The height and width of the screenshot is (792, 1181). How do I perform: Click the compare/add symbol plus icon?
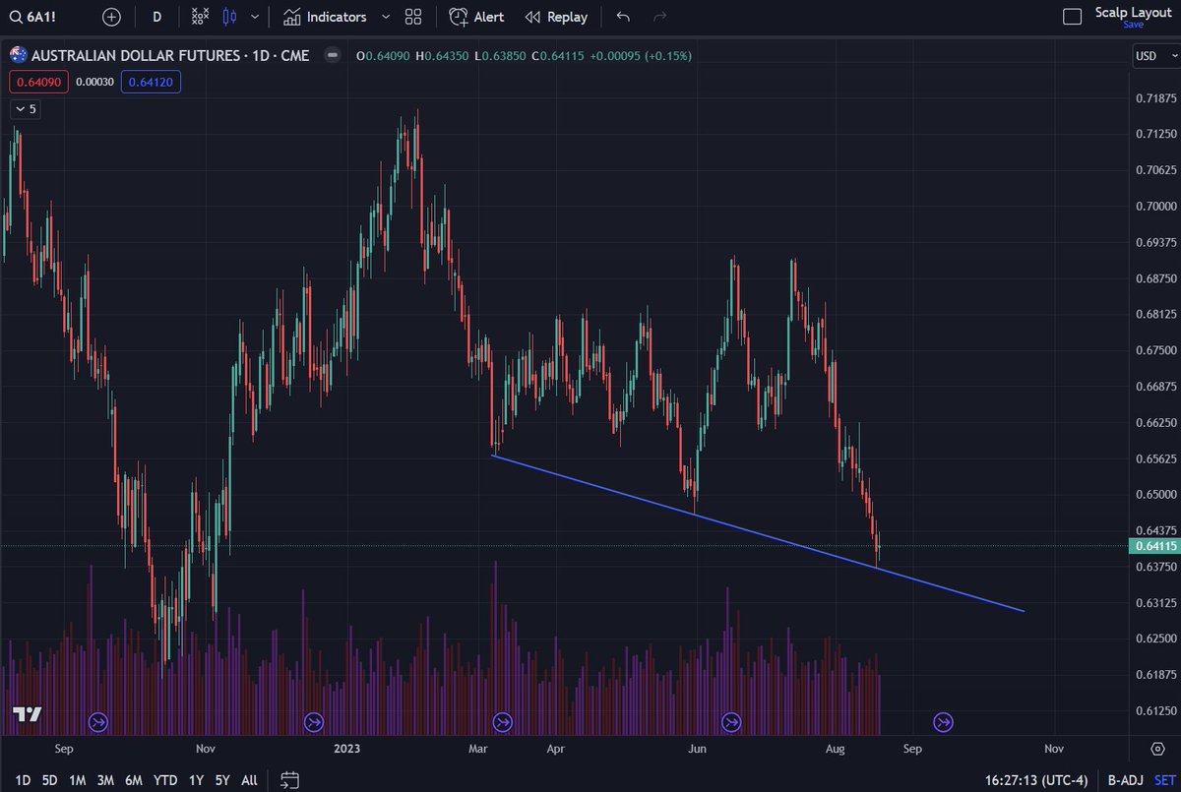[110, 17]
